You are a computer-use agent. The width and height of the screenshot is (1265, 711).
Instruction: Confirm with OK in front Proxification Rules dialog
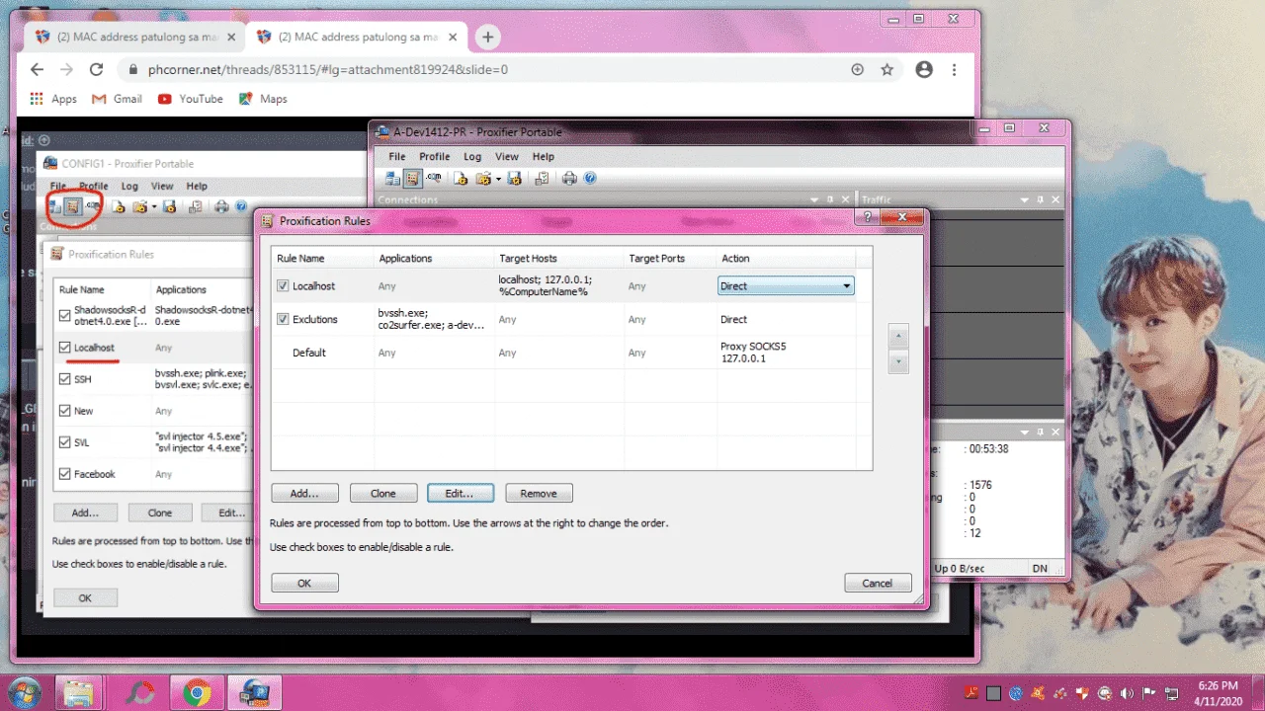pos(304,583)
